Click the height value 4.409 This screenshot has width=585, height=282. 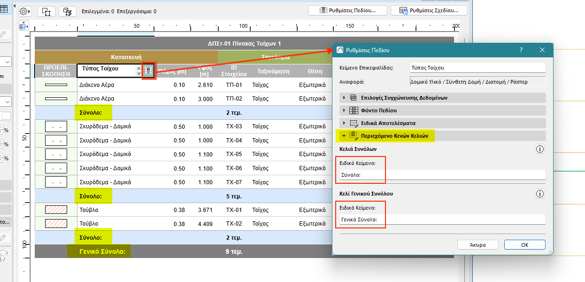[x=205, y=224]
